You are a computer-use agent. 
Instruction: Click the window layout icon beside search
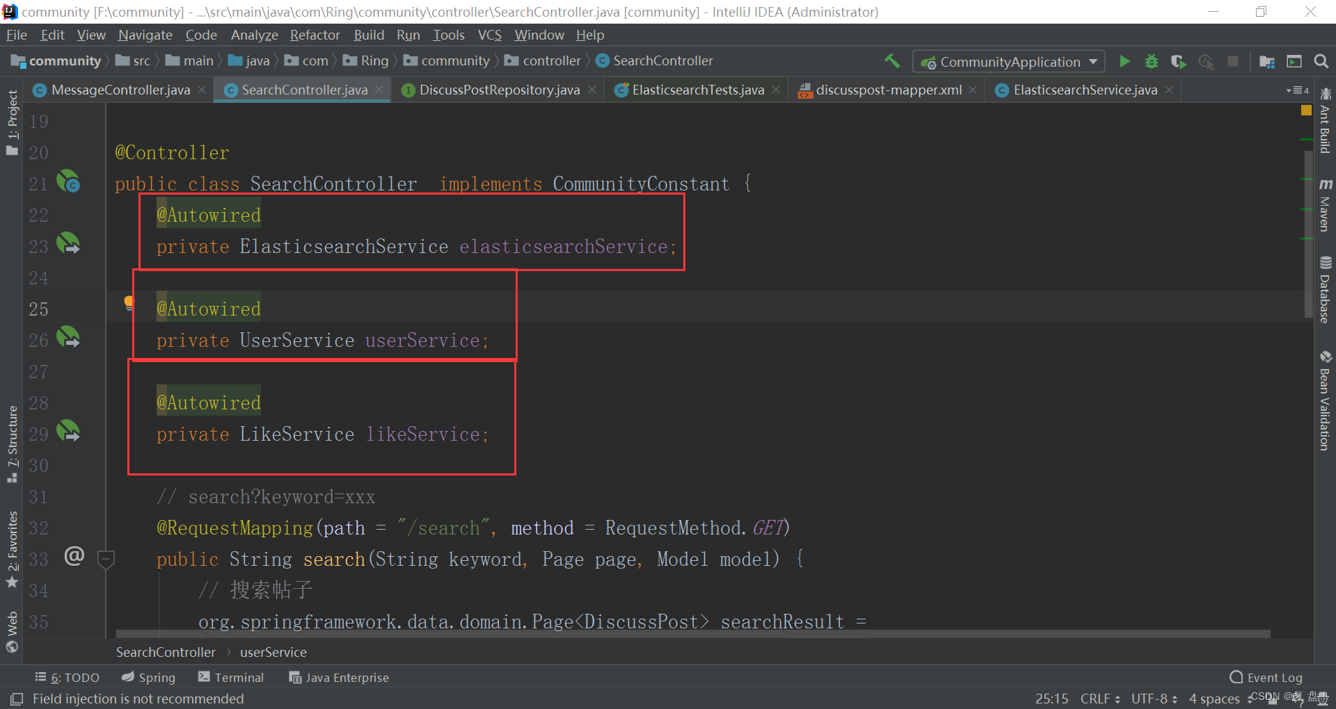tap(1294, 61)
